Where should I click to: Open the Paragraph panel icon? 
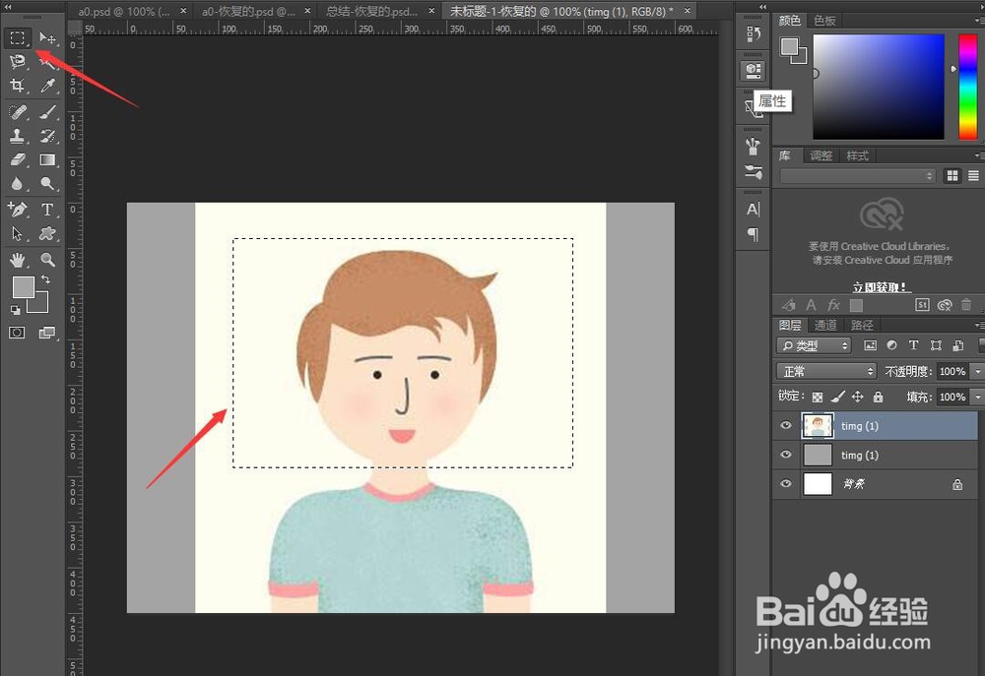(754, 234)
